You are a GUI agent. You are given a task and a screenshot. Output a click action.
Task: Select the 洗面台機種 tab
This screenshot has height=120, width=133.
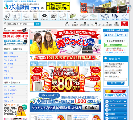(x=88, y=64)
